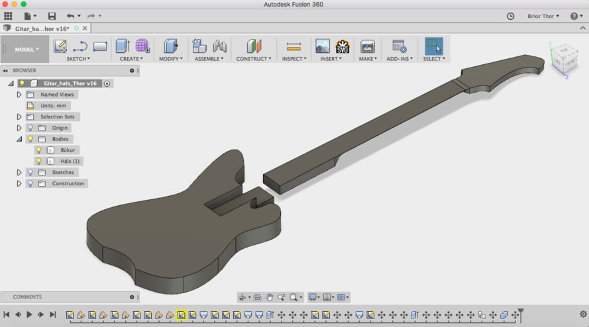Open the Viewports layout icon

[x=341, y=297]
